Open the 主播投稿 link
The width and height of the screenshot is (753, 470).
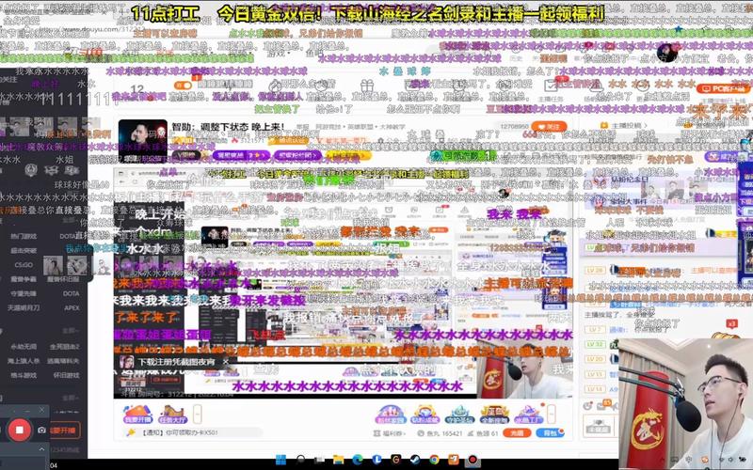tap(624, 126)
